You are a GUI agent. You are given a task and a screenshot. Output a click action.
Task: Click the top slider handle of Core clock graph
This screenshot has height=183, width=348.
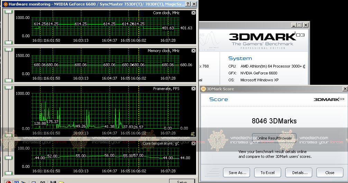click(8, 11)
